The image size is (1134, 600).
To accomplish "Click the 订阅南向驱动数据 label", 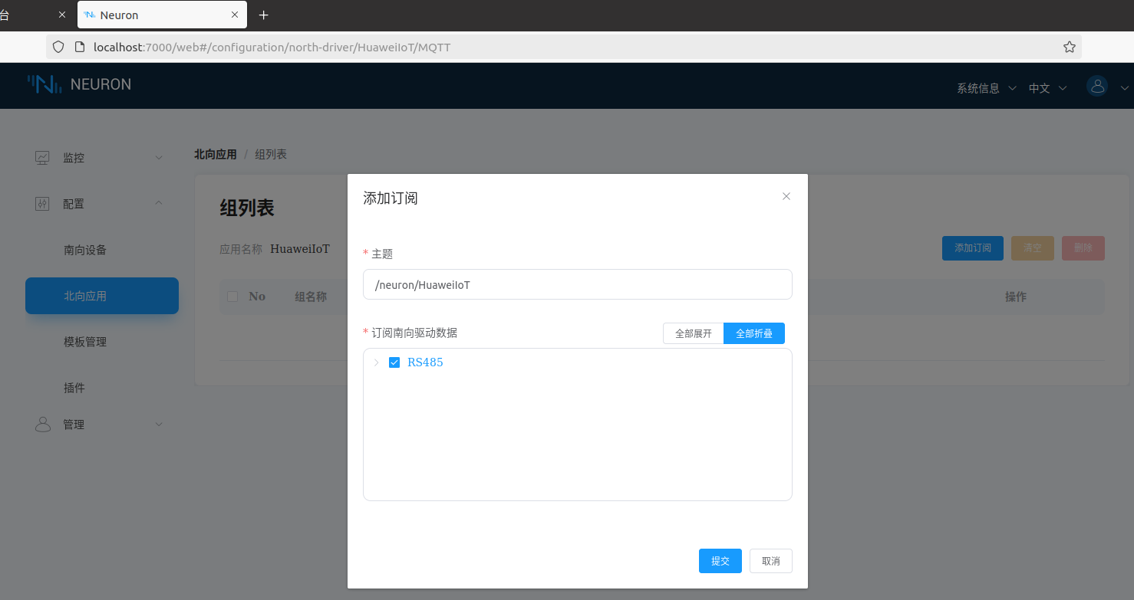I will pyautogui.click(x=414, y=333).
